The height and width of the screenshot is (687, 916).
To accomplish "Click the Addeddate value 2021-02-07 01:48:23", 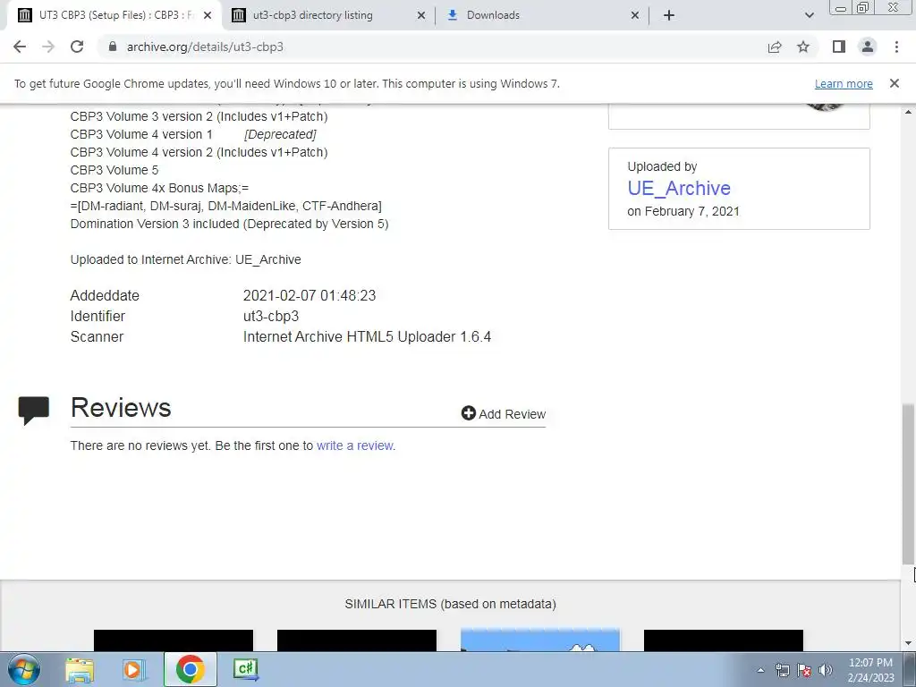I will 310,295.
